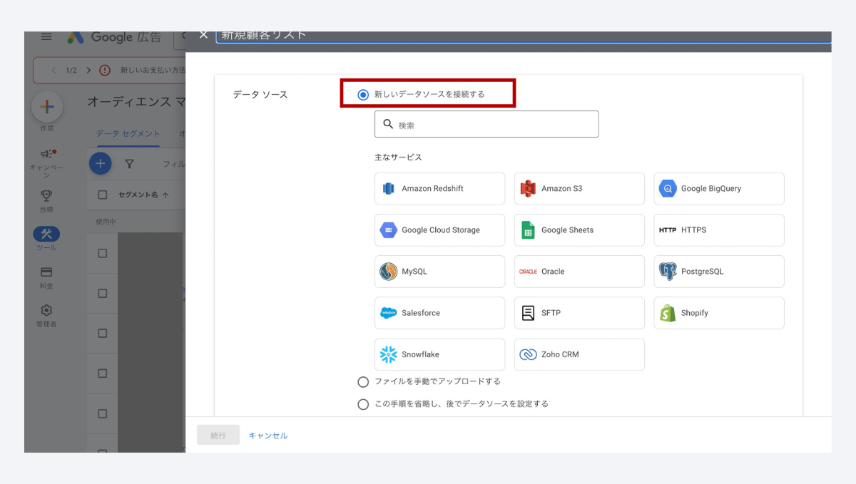
Task: Click the red alert warning icon
Action: click(x=105, y=71)
